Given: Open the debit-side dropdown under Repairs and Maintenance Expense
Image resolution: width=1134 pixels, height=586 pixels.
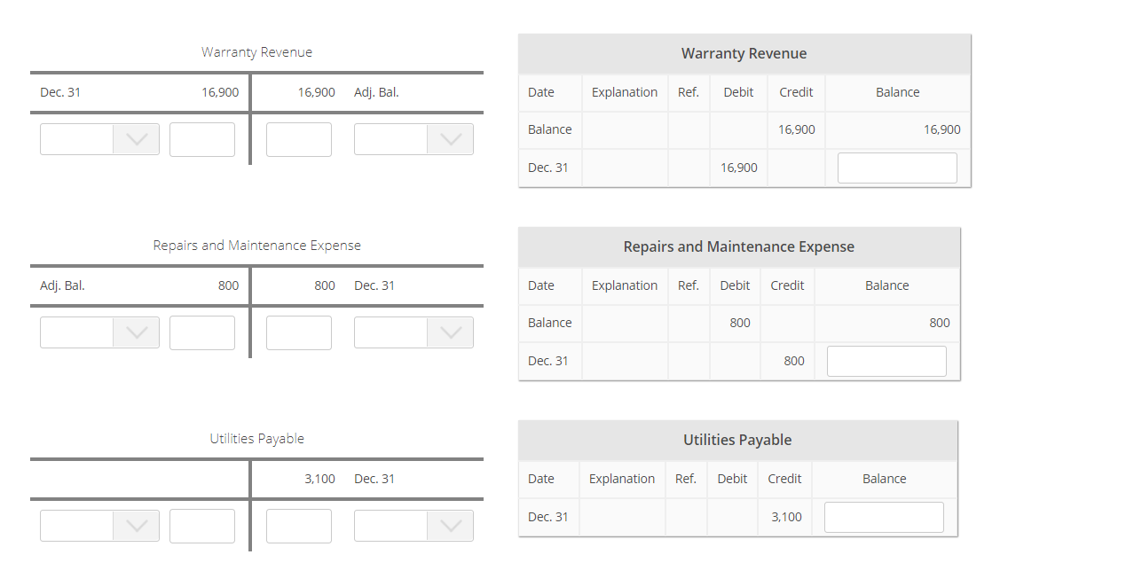Looking at the screenshot, I should click(x=98, y=332).
